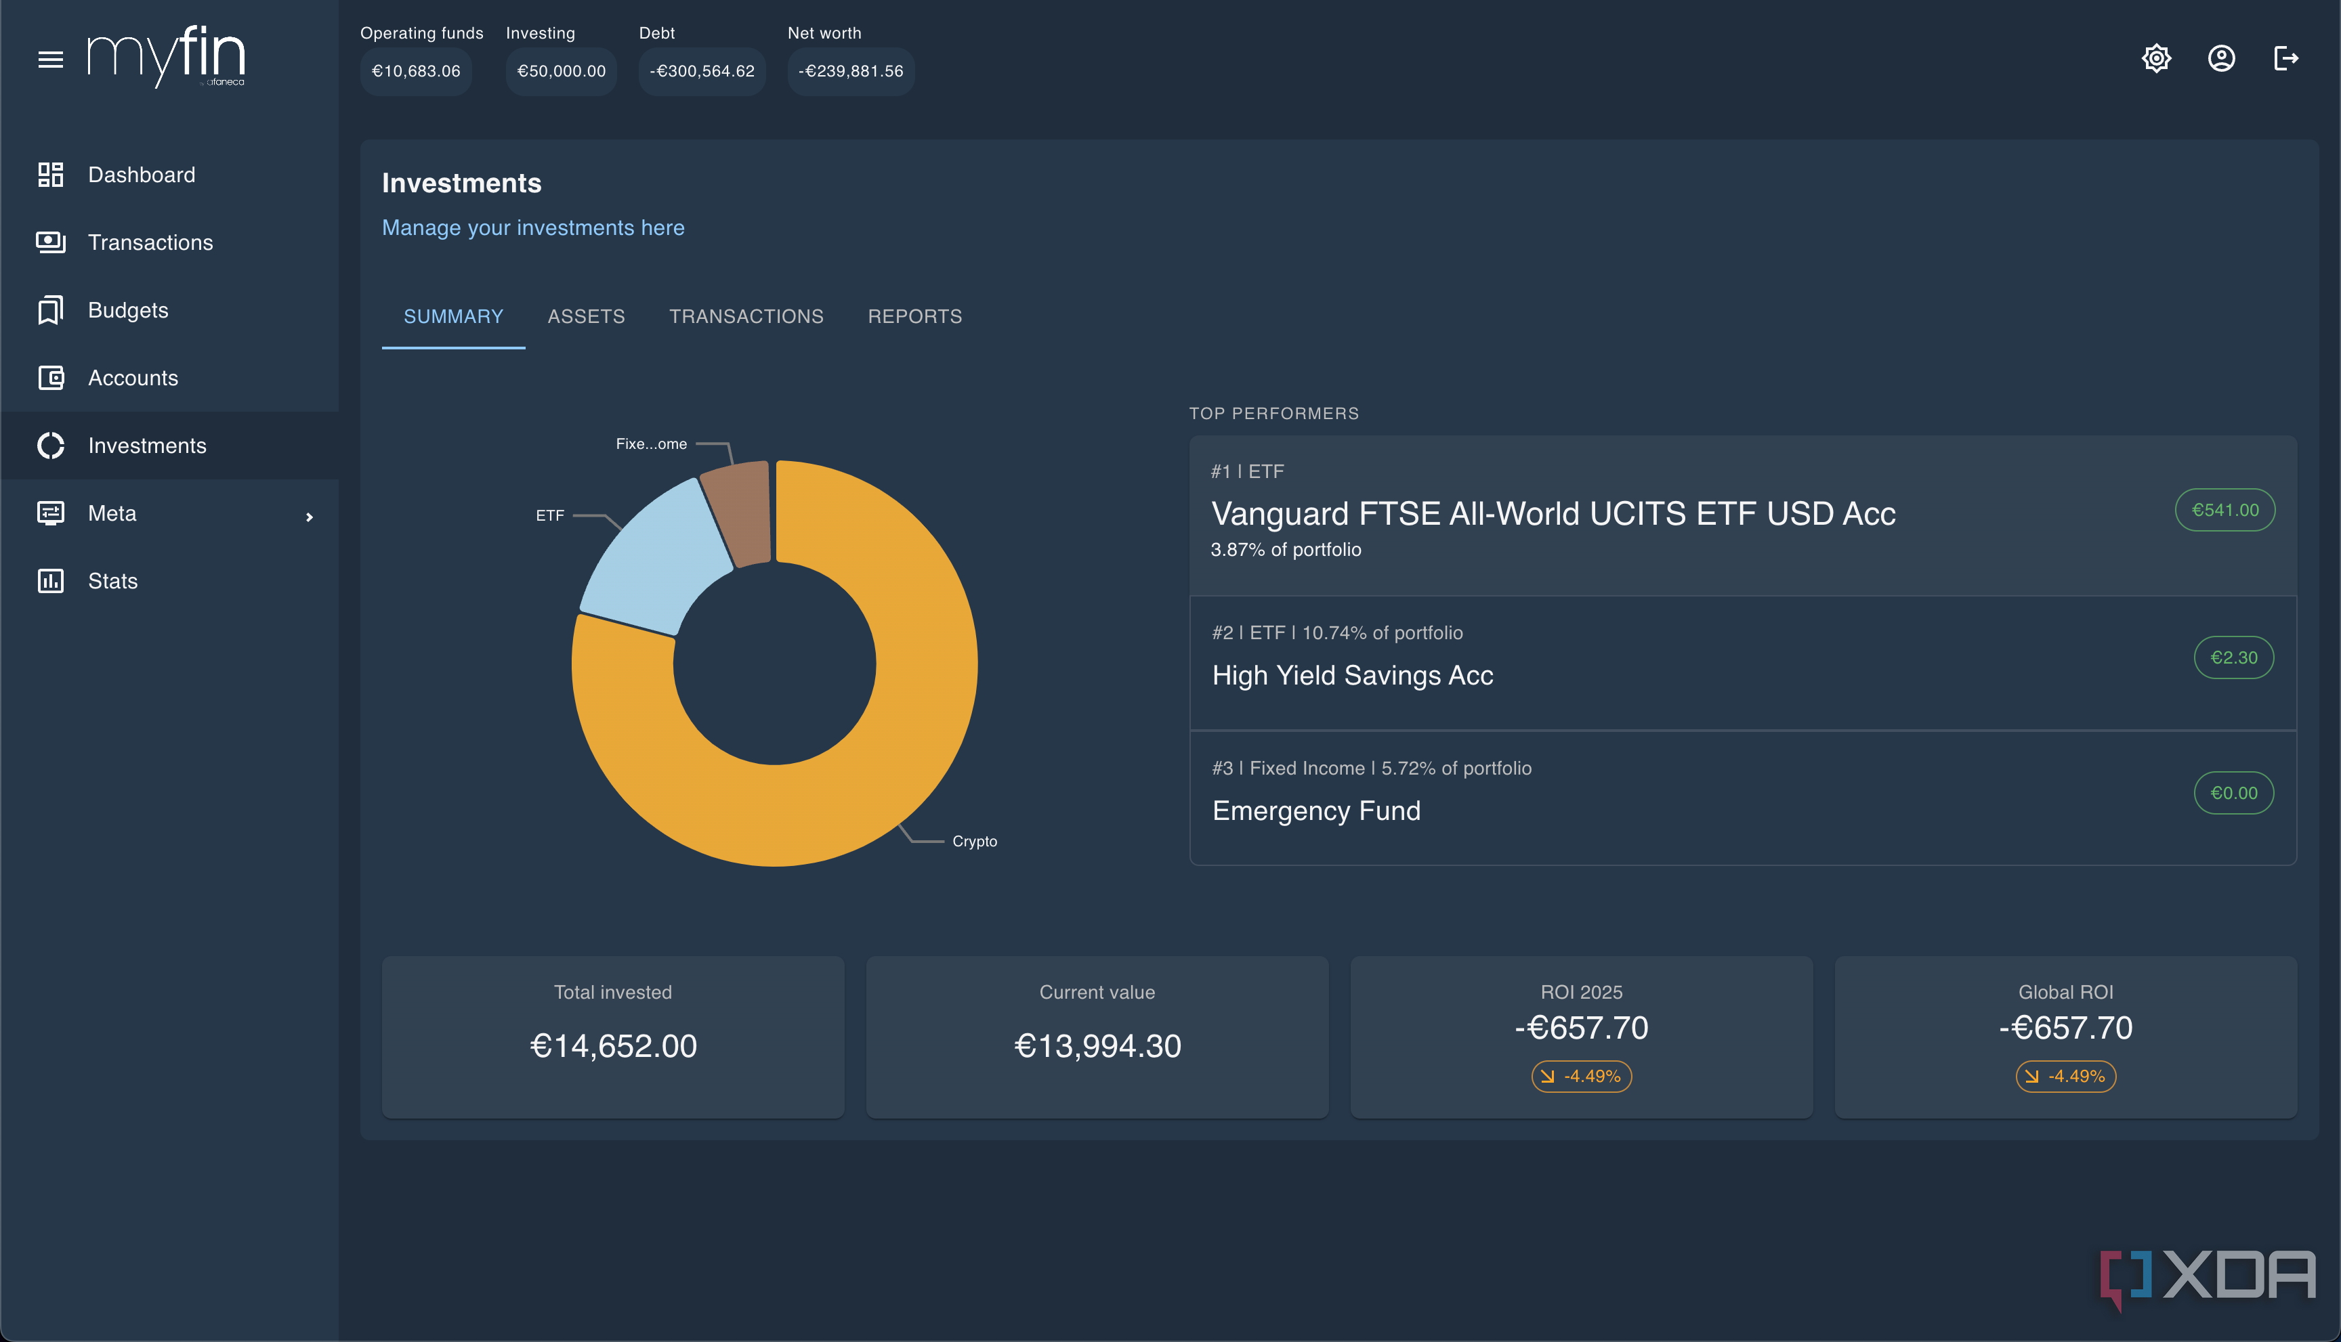Viewport: 2341px width, 1342px height.
Task: Switch to the Summary tab
Action: [x=454, y=316]
